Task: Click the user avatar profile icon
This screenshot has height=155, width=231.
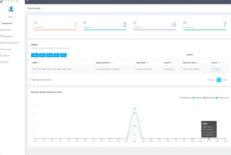Action: pos(11,9)
